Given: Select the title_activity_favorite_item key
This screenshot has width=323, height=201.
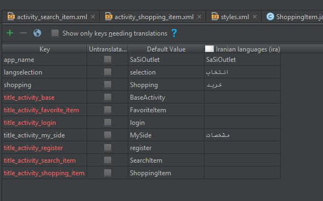Looking at the screenshot, I should (44, 110).
